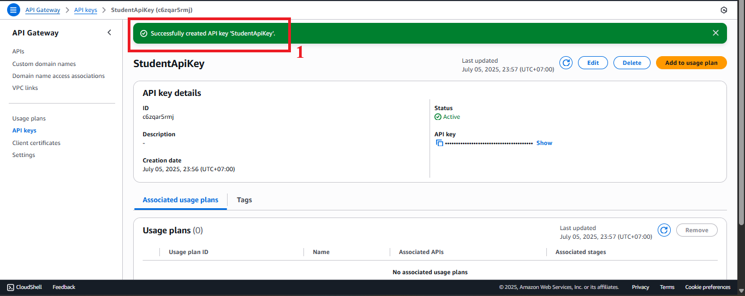This screenshot has width=745, height=296.
Task: Click the masked API key dots
Action: click(489, 143)
